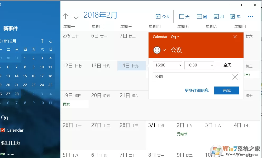Create a New event (新事件)
The image size is (262, 158).
tap(10, 28)
